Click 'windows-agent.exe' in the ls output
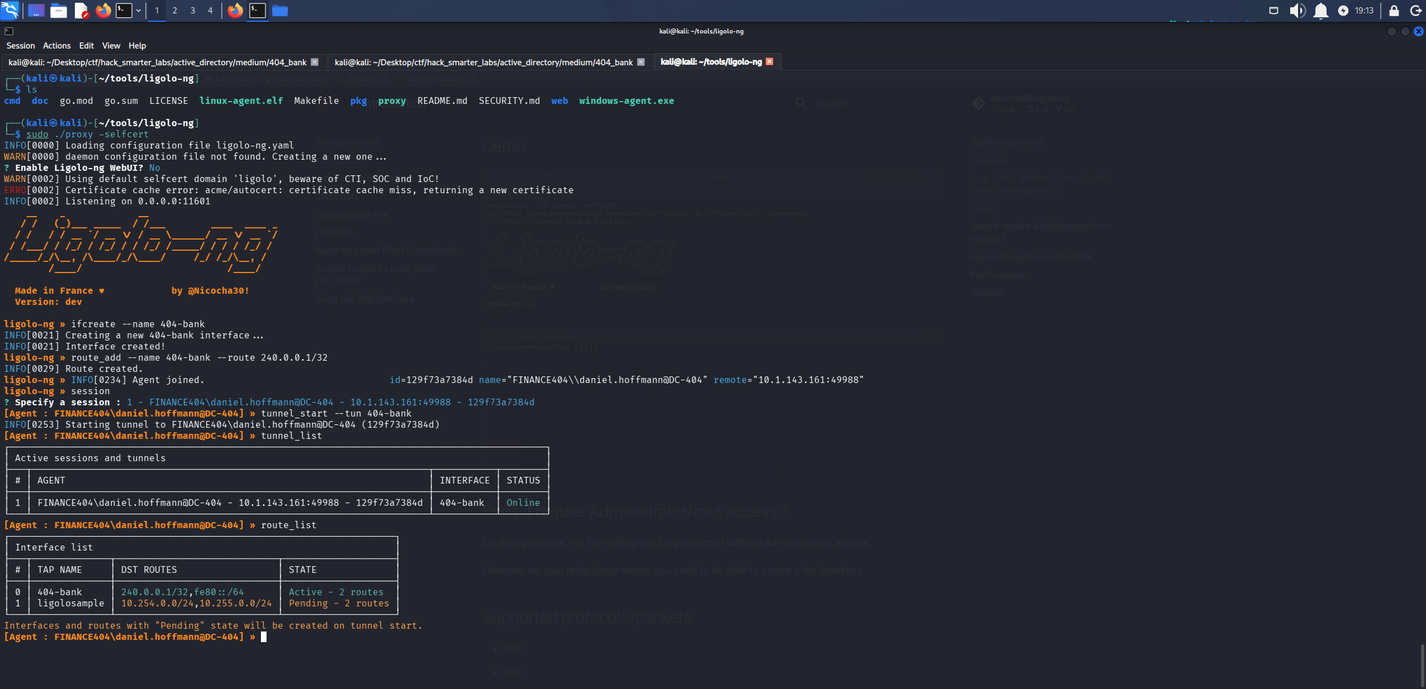 626,101
